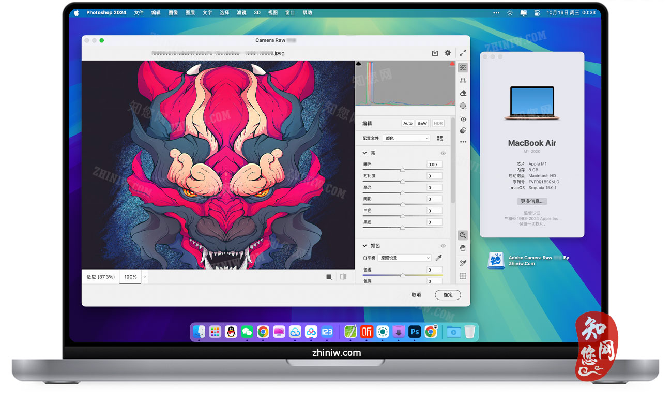
Task: Open the 窗口 menu
Action: point(290,12)
